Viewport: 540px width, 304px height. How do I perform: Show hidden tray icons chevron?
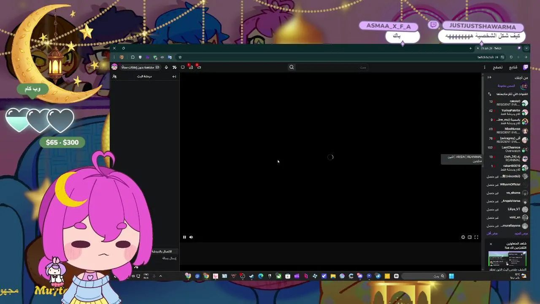click(160, 276)
